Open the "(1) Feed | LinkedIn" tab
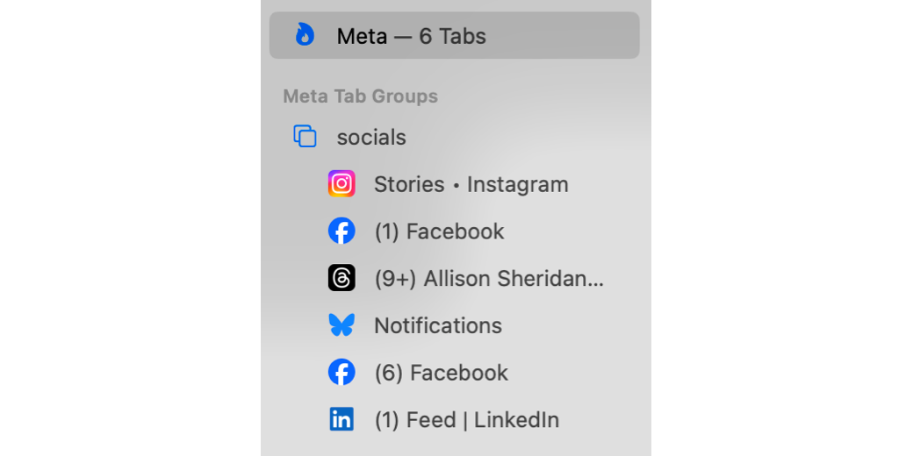913x456 pixels. (x=466, y=421)
